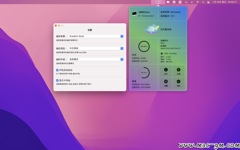
Task: Click the circular globe-like menu bar icon
Action: click(x=174, y=2)
